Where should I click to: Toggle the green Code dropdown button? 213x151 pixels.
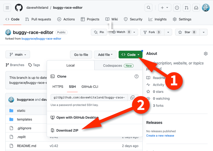coord(130,55)
